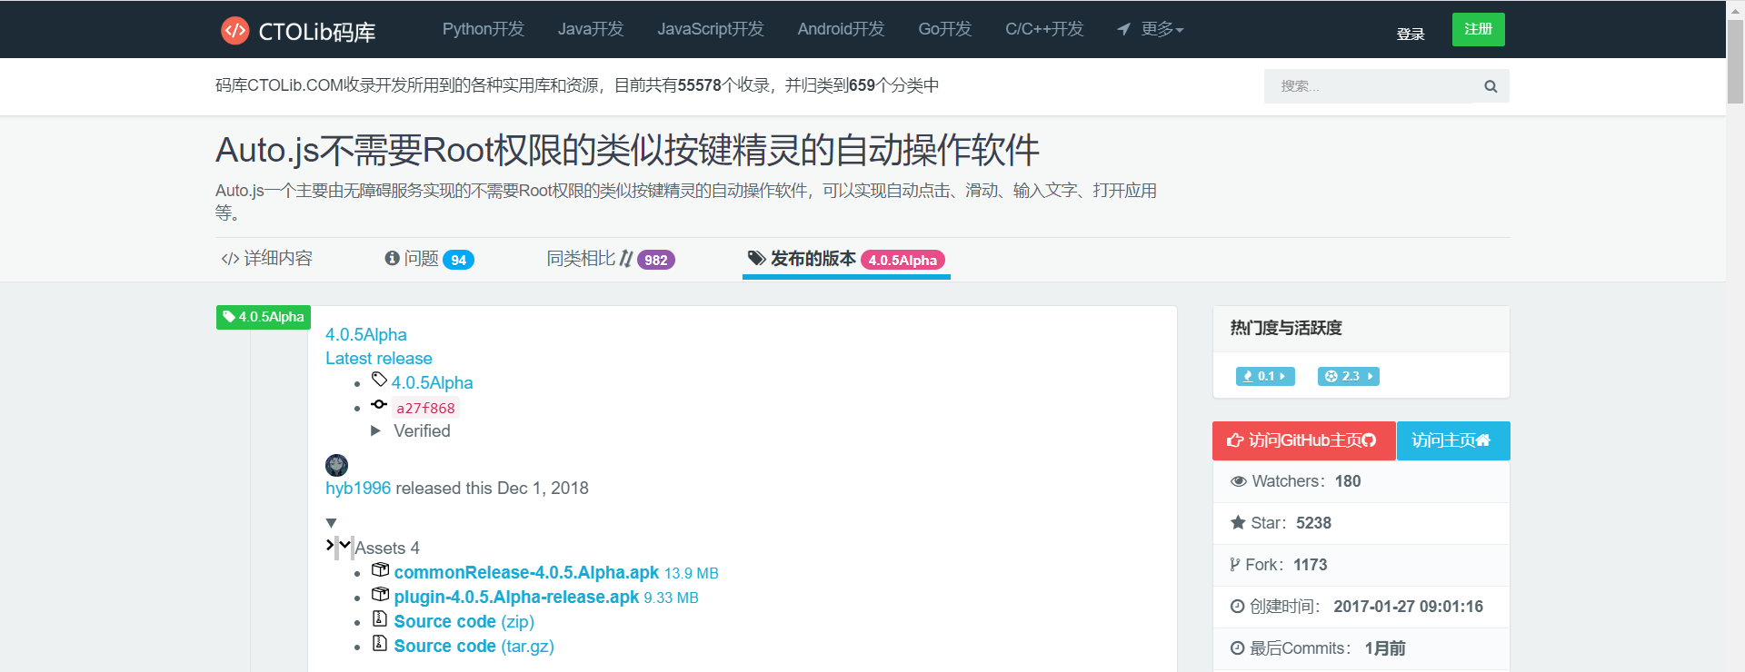Image resolution: width=1745 pixels, height=672 pixels.
Task: Click the package icon for plugin apk
Action: coord(380,595)
